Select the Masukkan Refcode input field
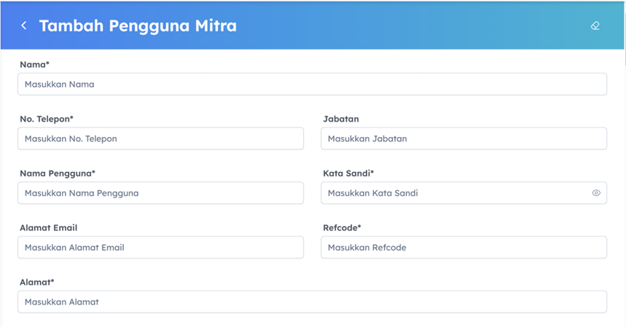The height and width of the screenshot is (327, 626). pyautogui.click(x=463, y=248)
